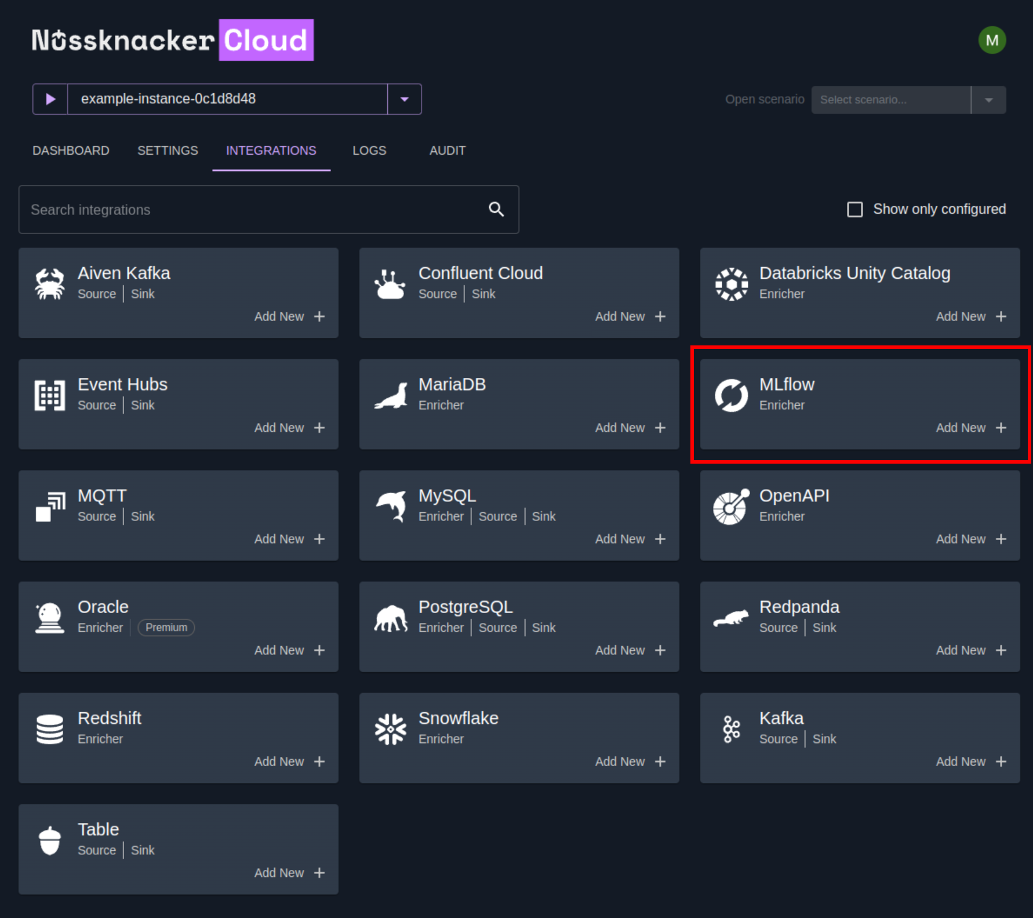Viewport: 1033px width, 918px height.
Task: Click the Search integrations field
Action: [x=268, y=210]
